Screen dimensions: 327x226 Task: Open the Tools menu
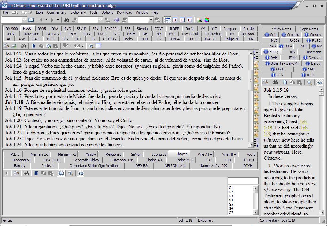click(94, 12)
